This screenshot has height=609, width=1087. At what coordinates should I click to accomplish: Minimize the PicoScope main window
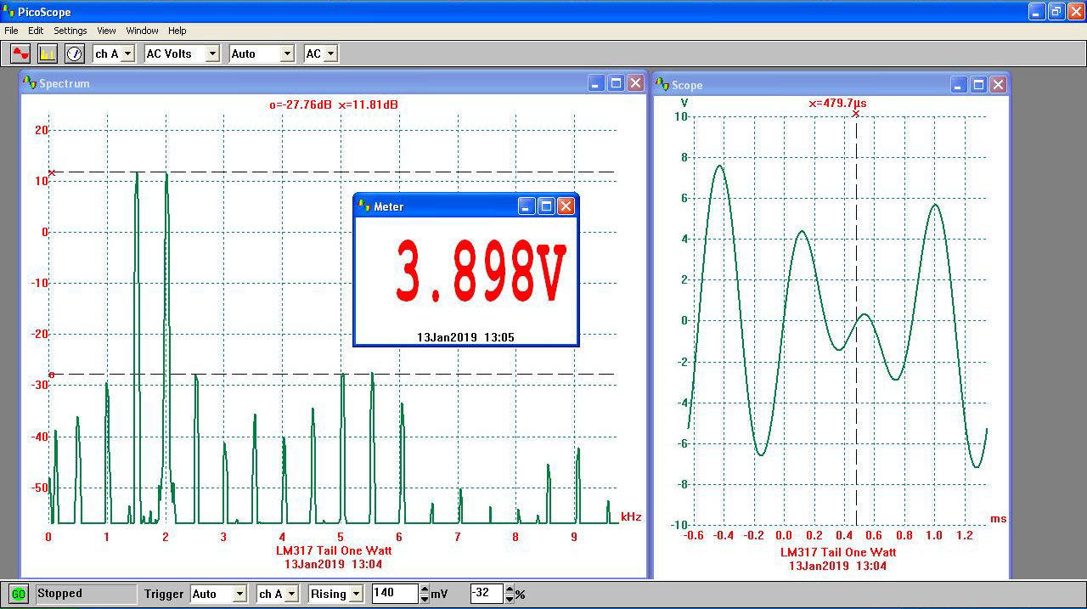point(1037,12)
